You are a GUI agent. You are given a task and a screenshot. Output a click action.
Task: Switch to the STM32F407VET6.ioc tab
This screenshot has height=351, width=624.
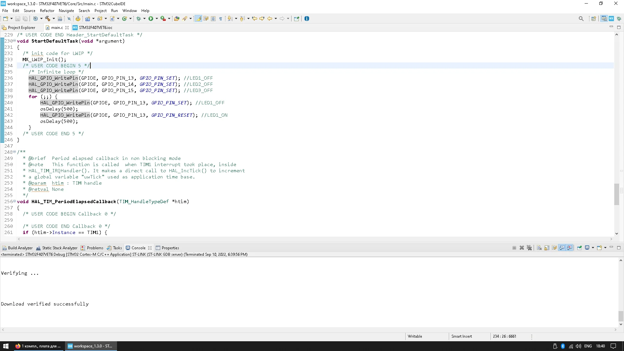[95, 28]
